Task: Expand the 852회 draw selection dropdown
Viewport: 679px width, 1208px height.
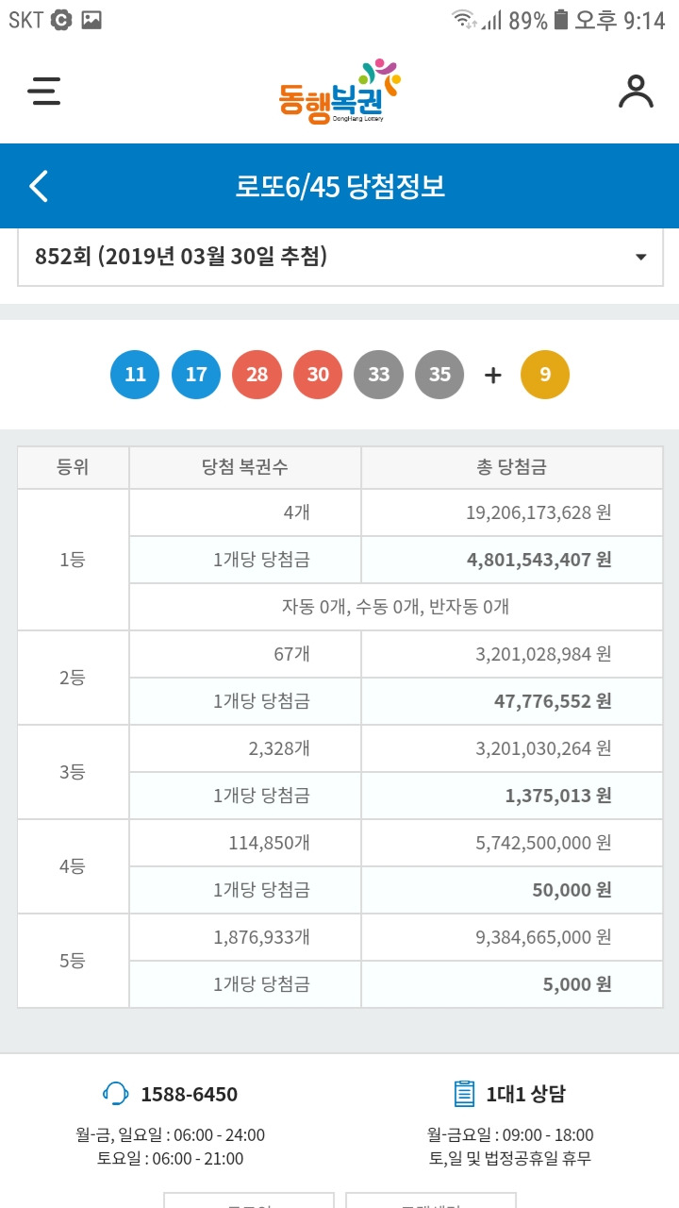Action: pyautogui.click(x=339, y=257)
